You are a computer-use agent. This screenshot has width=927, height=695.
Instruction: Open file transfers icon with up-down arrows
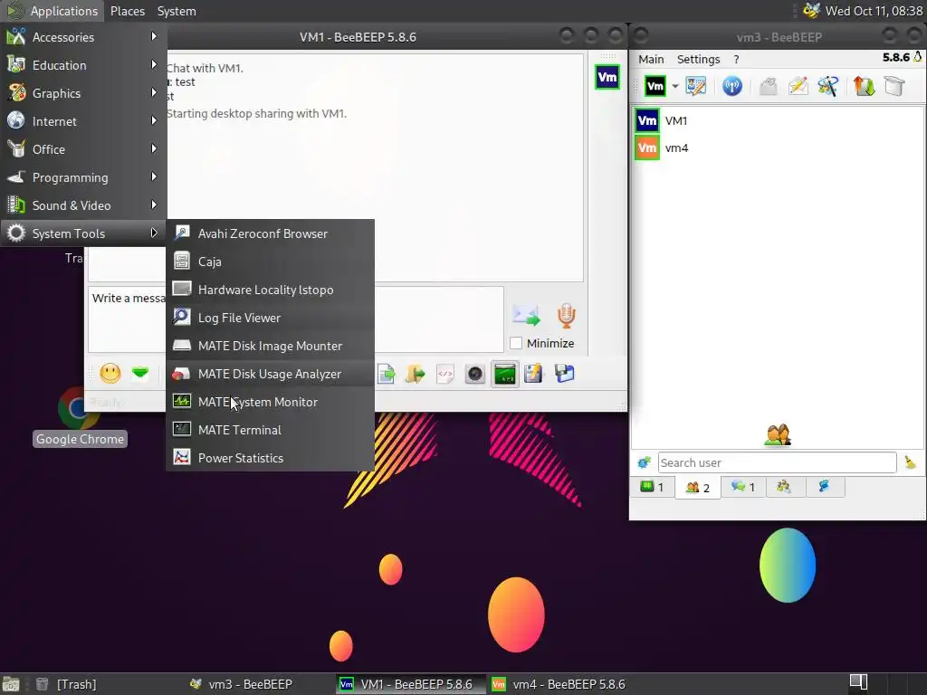click(x=864, y=86)
